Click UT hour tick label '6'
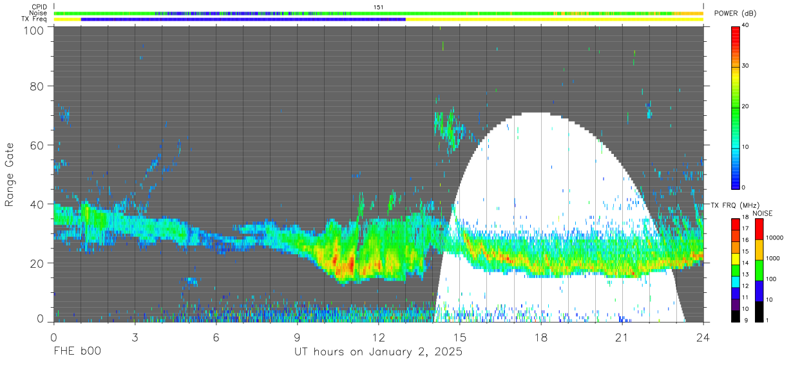This screenshot has width=791, height=365. (216, 337)
